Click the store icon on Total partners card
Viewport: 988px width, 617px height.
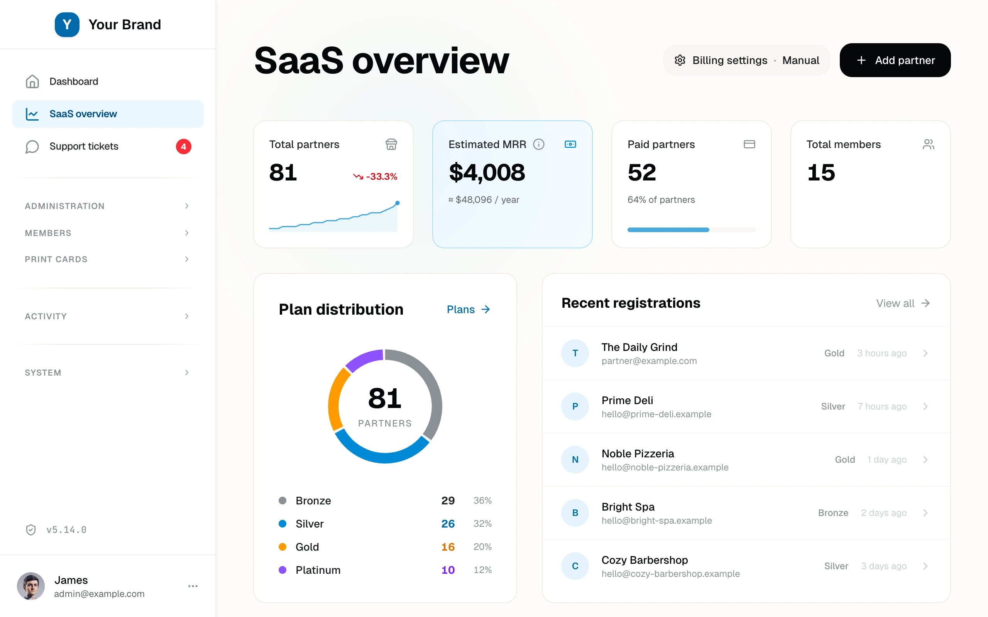(391, 145)
